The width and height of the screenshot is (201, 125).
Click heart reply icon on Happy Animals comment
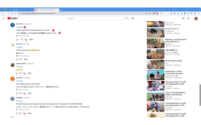(x=24, y=73)
